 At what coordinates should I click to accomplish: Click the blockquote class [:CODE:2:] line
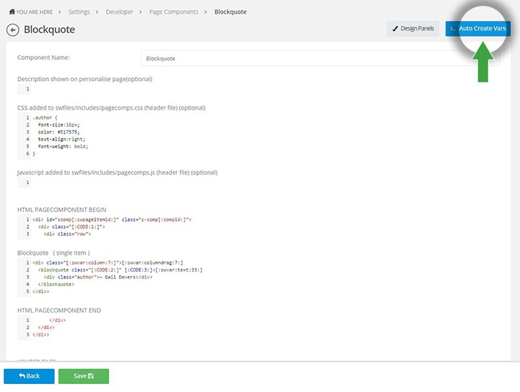tap(120, 270)
